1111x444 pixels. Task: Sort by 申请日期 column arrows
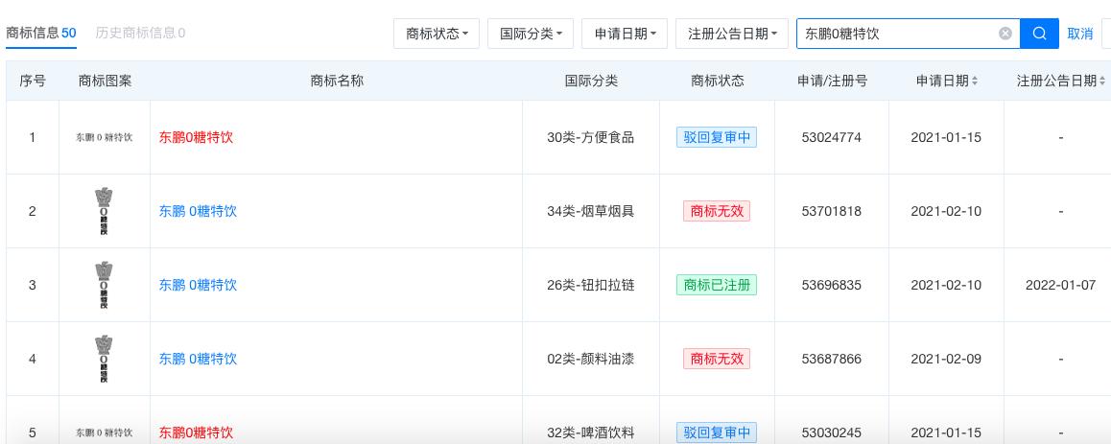[x=975, y=82]
